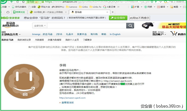
Task: Open 手机收藏夹 mobile bookmarks
Action: 19,7
